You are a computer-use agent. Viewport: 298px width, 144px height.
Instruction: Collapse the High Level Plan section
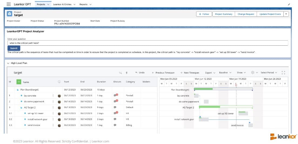click(8, 63)
